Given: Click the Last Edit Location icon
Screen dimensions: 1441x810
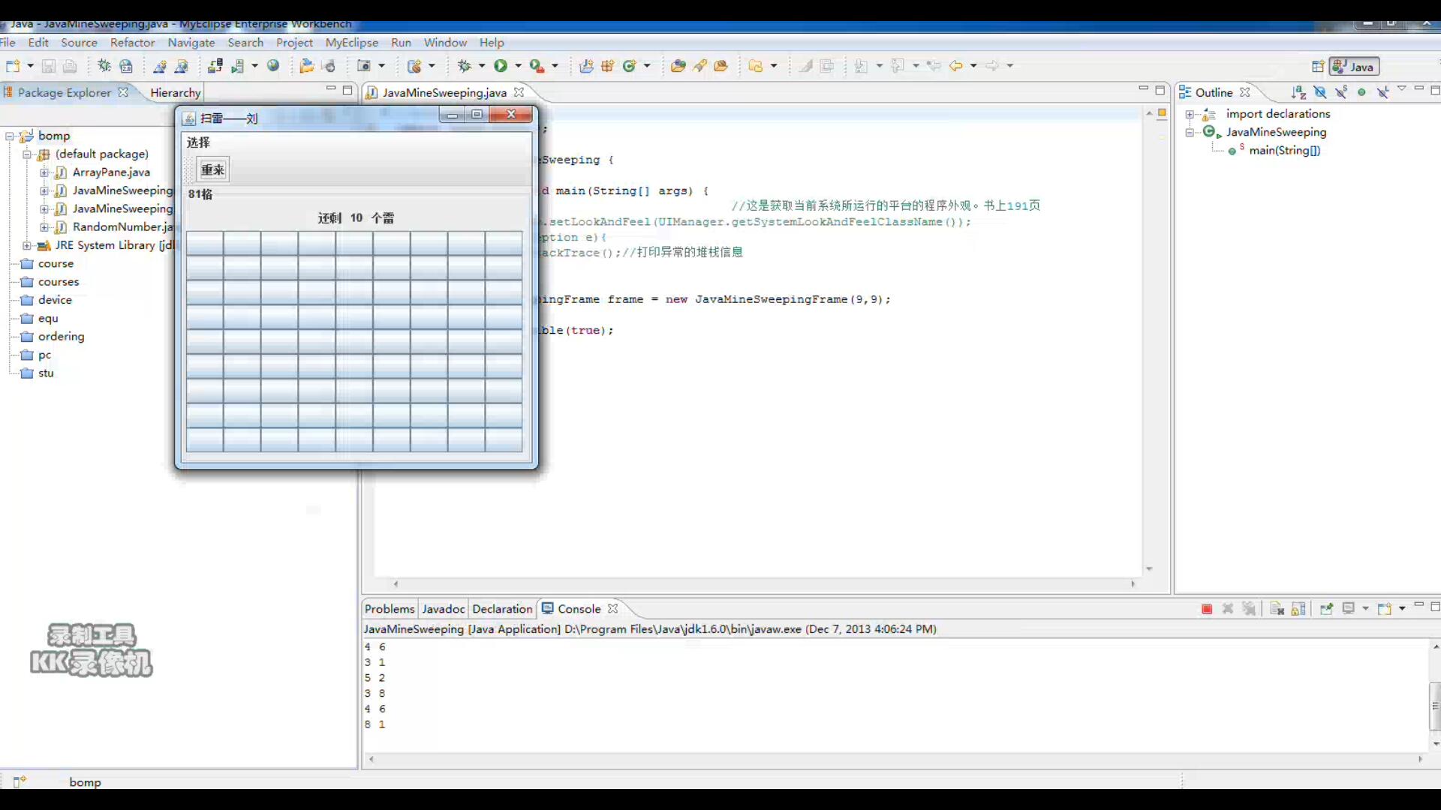Looking at the screenshot, I should [934, 66].
